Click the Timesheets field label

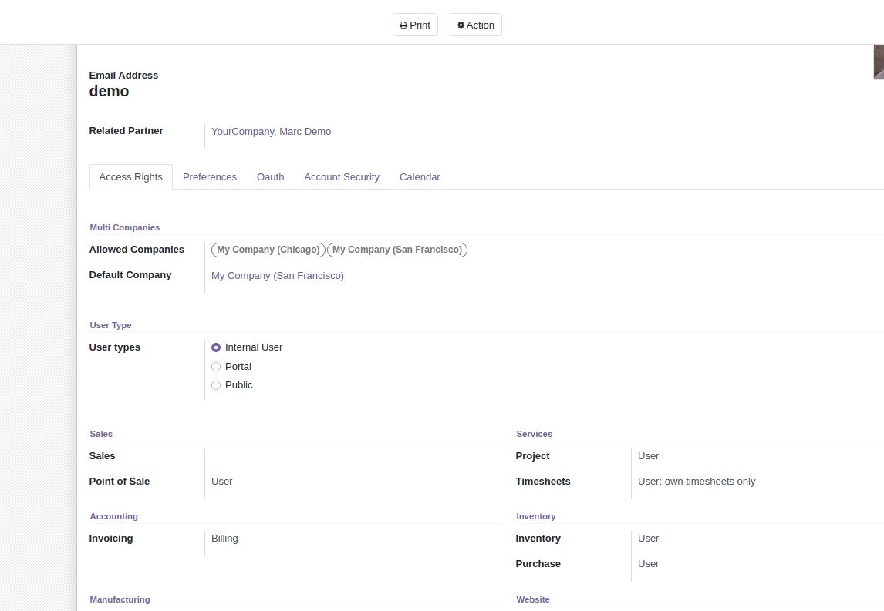click(543, 482)
